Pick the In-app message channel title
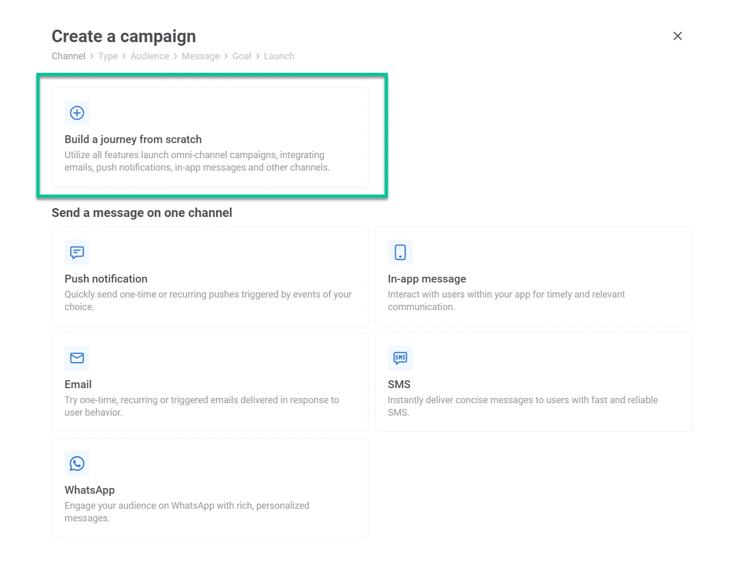Viewport: 734px width, 578px height. click(427, 279)
